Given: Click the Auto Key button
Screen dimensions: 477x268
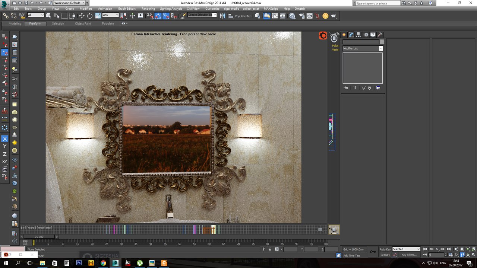Looking at the screenshot, I should point(385,249).
